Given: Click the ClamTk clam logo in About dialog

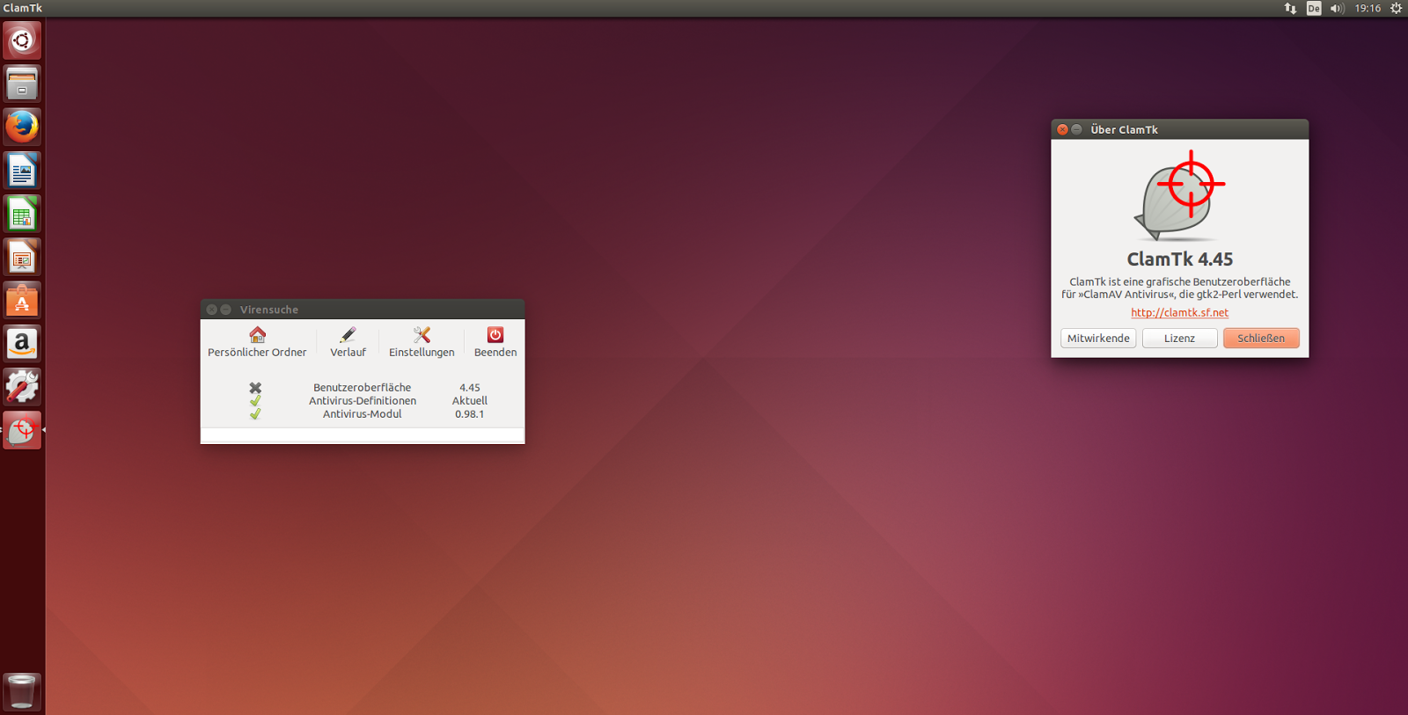Looking at the screenshot, I should [x=1179, y=196].
